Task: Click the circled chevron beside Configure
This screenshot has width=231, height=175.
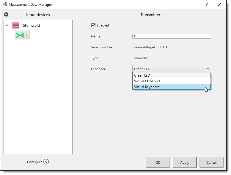Action: pos(46,162)
